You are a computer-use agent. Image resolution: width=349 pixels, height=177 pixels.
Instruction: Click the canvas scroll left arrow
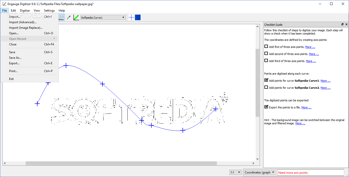(5, 163)
